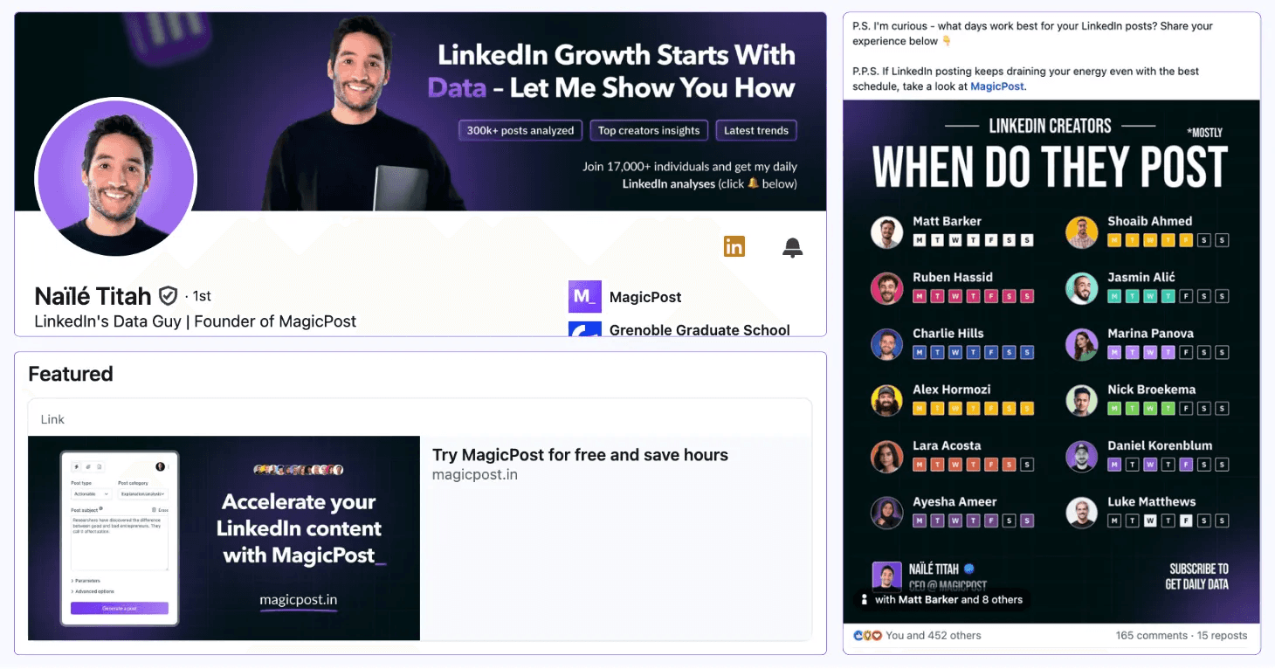Expand Advanced options in the MagicPost widget

(x=93, y=591)
